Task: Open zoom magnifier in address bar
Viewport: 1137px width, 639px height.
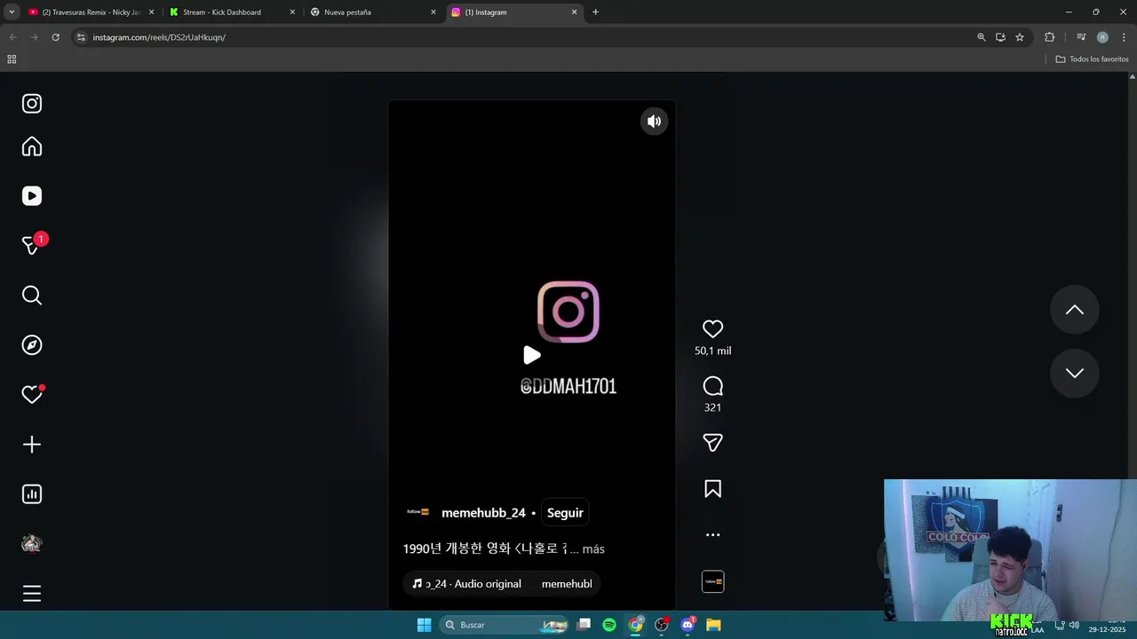Action: point(982,37)
